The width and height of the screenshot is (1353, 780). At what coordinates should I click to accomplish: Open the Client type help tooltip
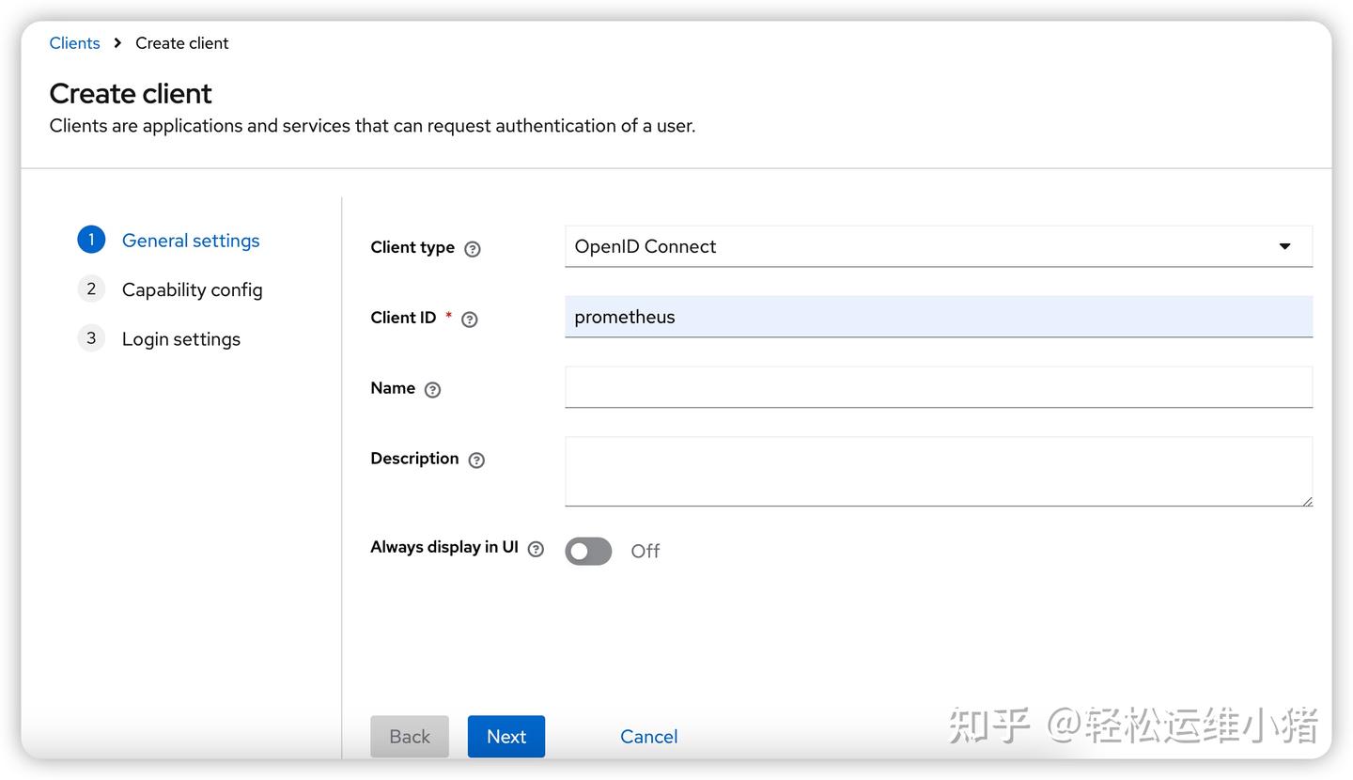(x=473, y=248)
